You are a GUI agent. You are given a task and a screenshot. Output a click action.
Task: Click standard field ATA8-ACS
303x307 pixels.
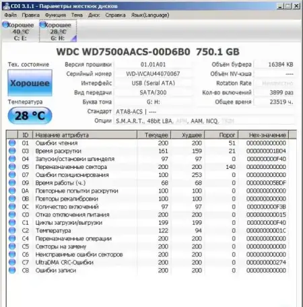point(204,112)
